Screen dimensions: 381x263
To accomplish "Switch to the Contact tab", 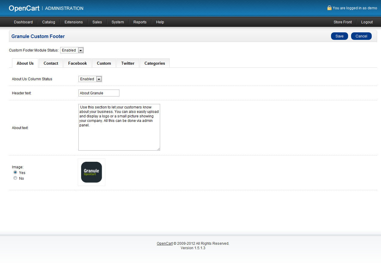I will 51,63.
